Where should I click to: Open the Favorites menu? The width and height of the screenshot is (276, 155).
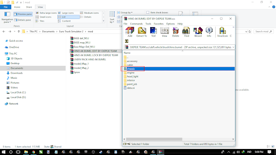click(159, 24)
